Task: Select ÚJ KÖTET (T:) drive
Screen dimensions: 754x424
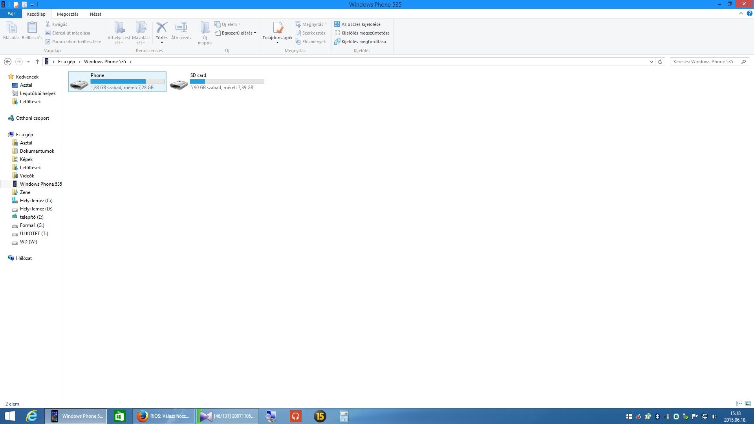Action: coord(34,234)
